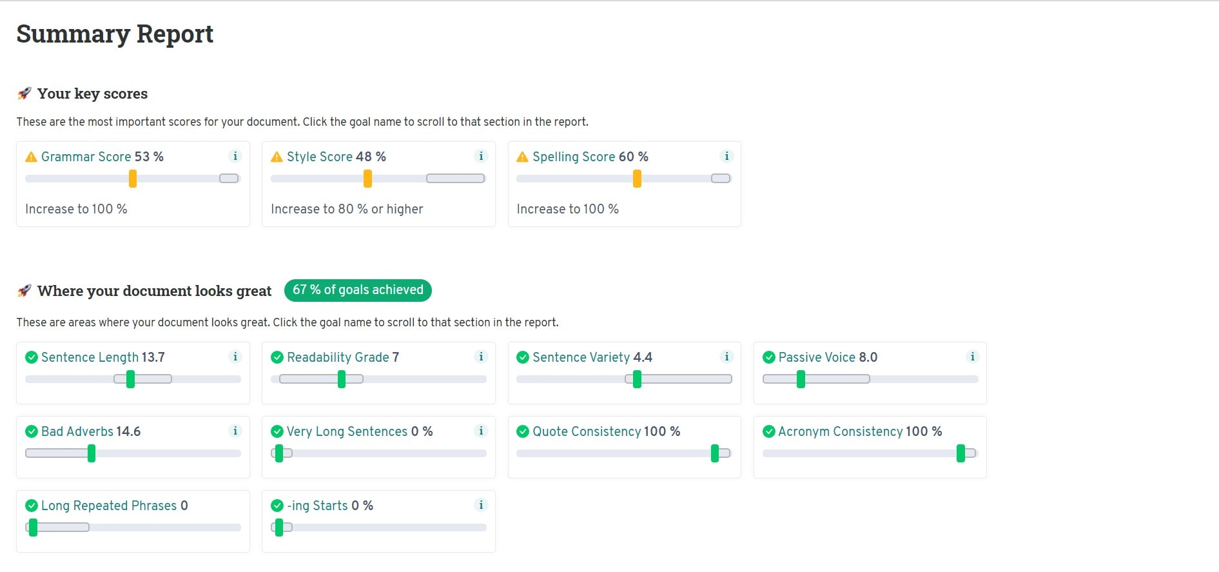Open the Spelling Score info tooltip icon
1219x572 pixels.
click(727, 156)
